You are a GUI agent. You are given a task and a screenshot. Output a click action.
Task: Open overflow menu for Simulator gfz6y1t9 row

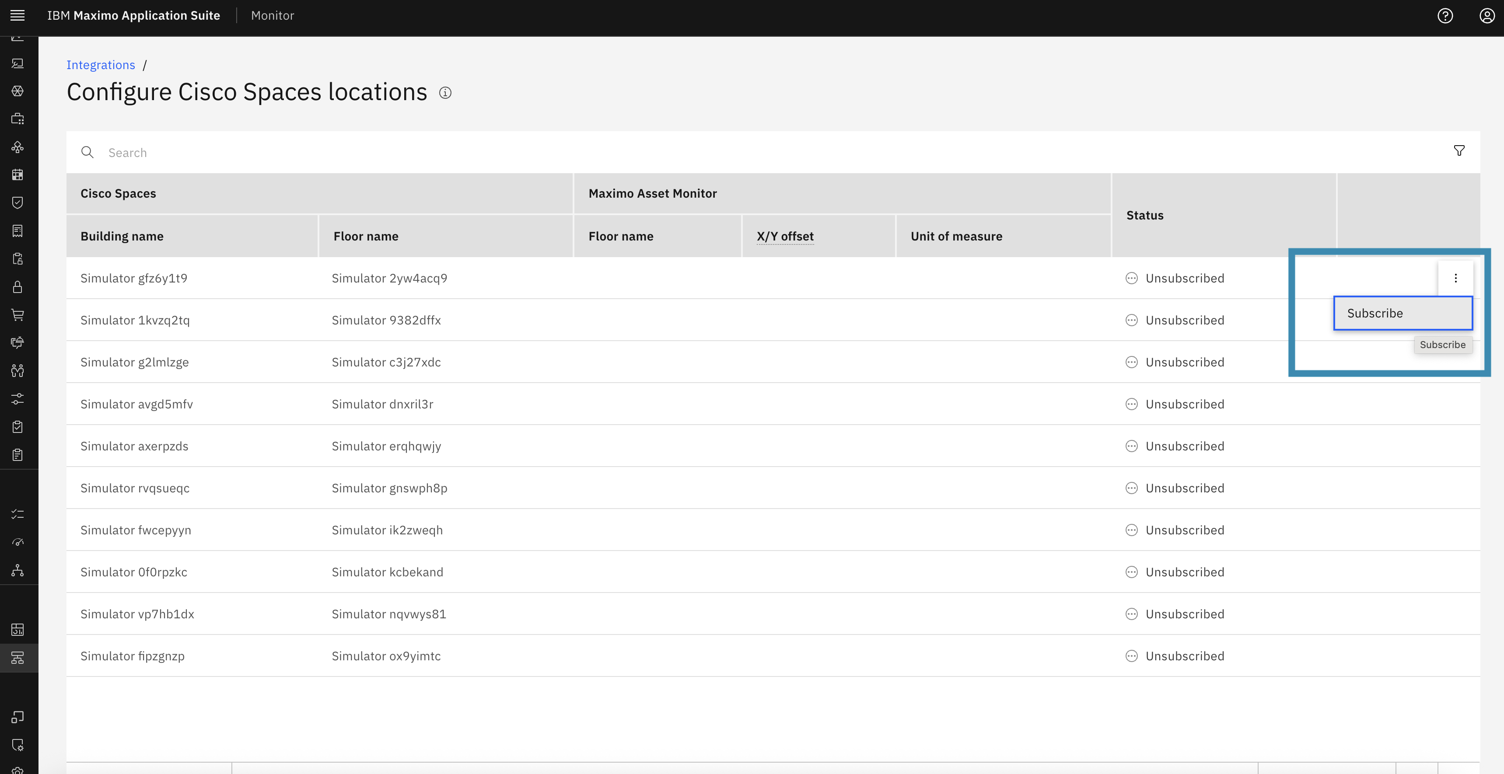click(x=1455, y=278)
